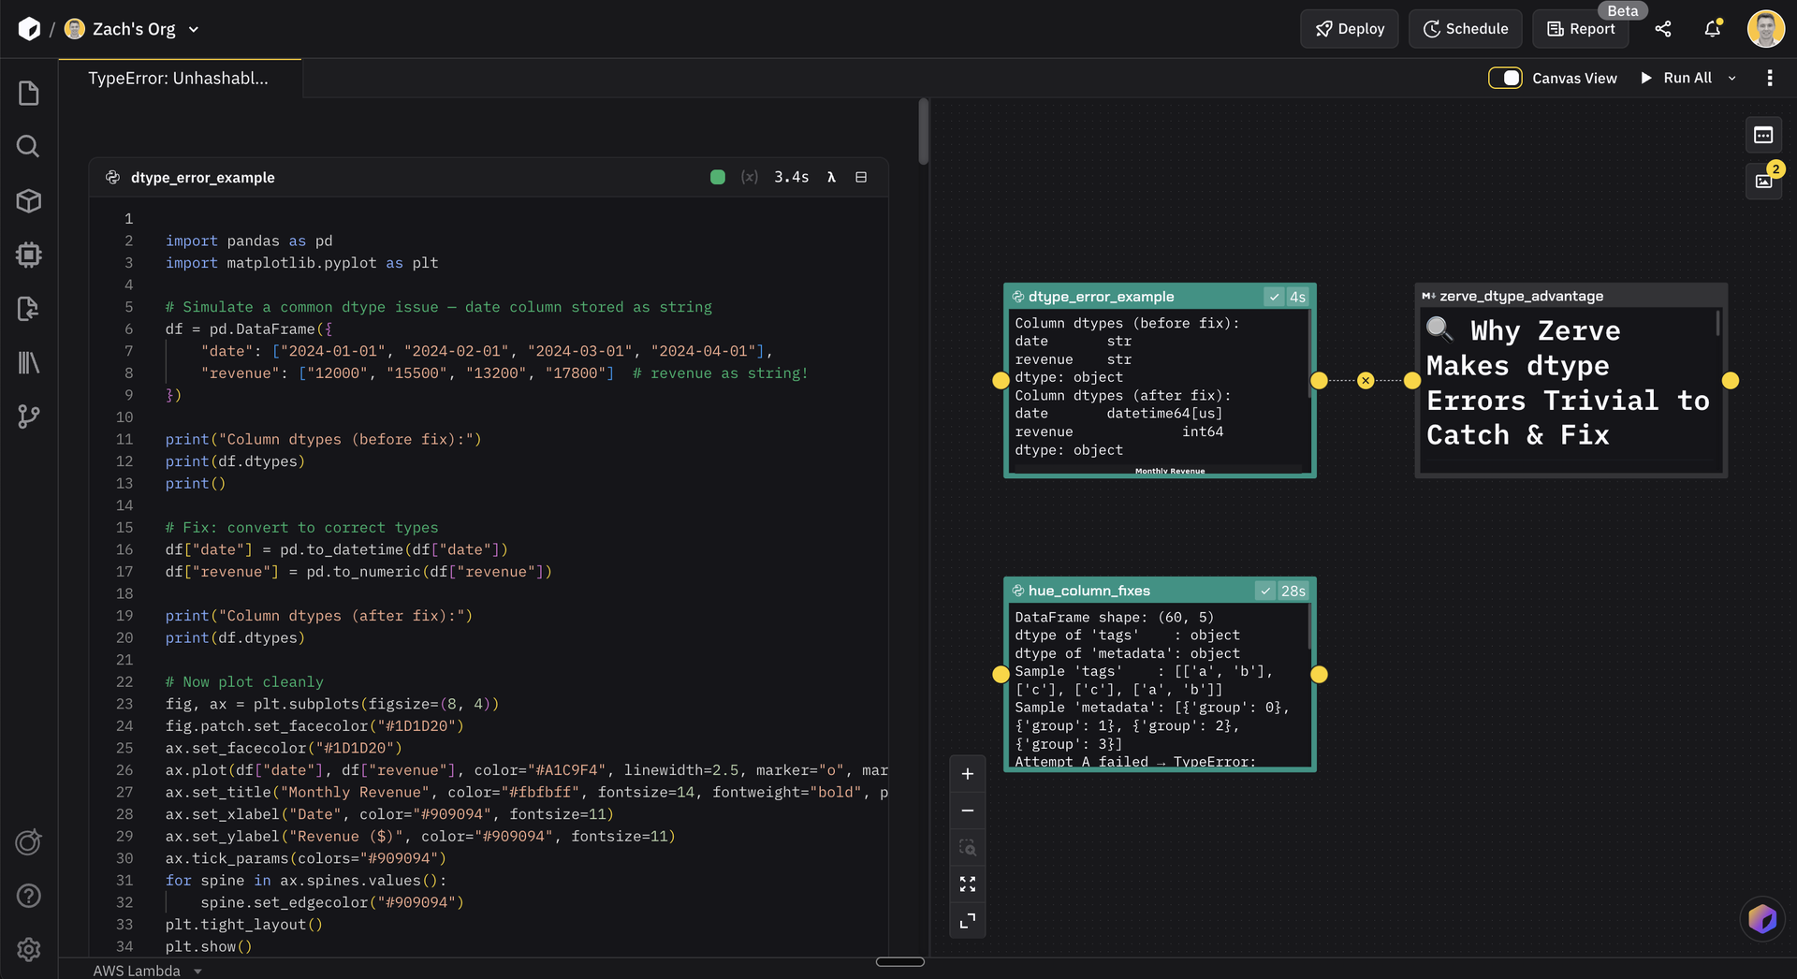Open the variables (x) panel on the code block

pyautogui.click(x=749, y=177)
